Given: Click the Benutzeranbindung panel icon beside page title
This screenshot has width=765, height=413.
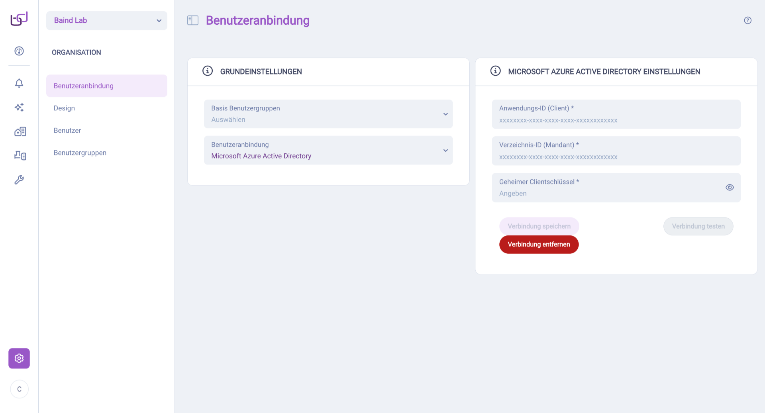Looking at the screenshot, I should click(x=192, y=20).
